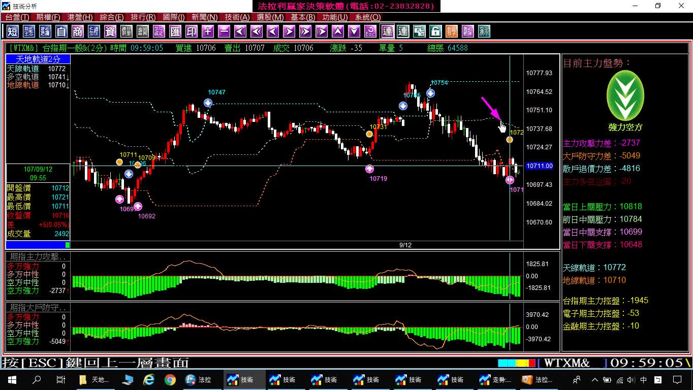Click the 天地軌道2分 panel header
693x390 pixels.
click(38, 59)
